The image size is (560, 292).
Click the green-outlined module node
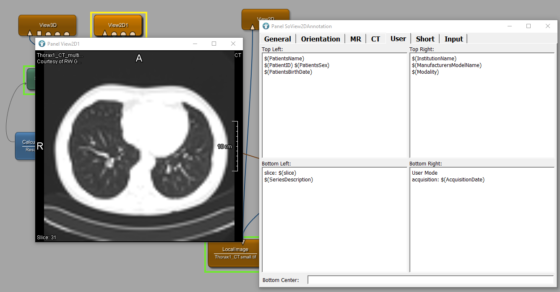click(31, 80)
